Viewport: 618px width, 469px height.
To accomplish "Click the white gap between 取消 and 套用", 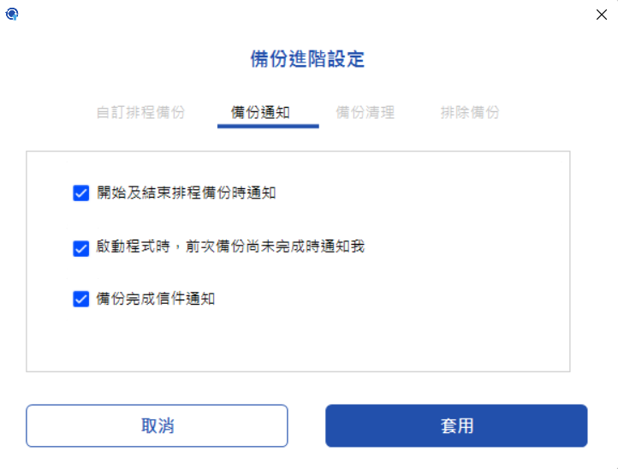I will tap(306, 425).
